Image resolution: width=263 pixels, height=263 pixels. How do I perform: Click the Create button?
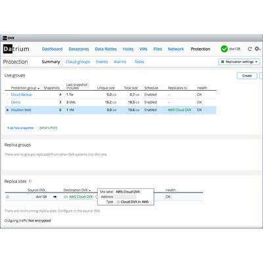[x=247, y=76]
